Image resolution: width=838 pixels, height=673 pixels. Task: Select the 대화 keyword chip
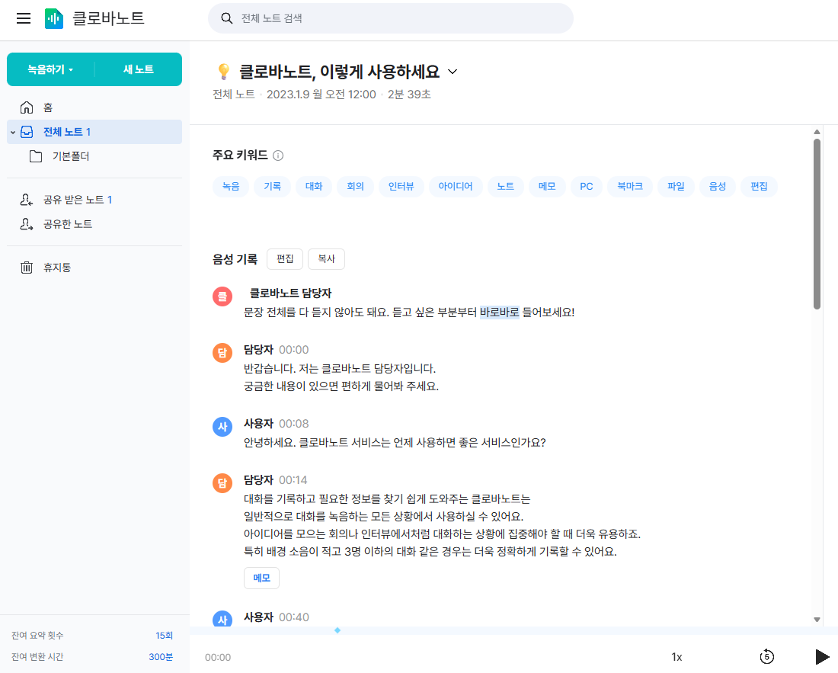pos(314,187)
